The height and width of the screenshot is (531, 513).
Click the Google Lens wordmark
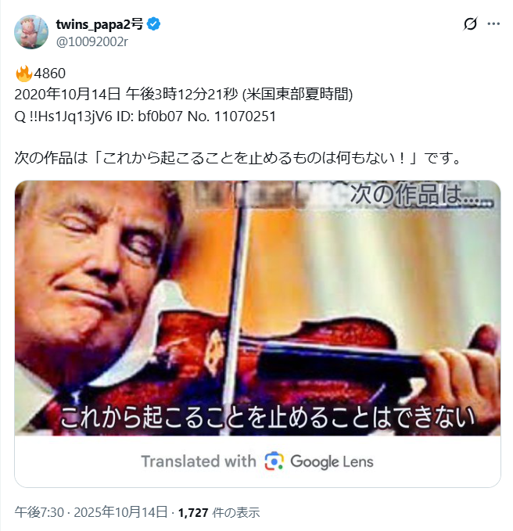pyautogui.click(x=332, y=461)
